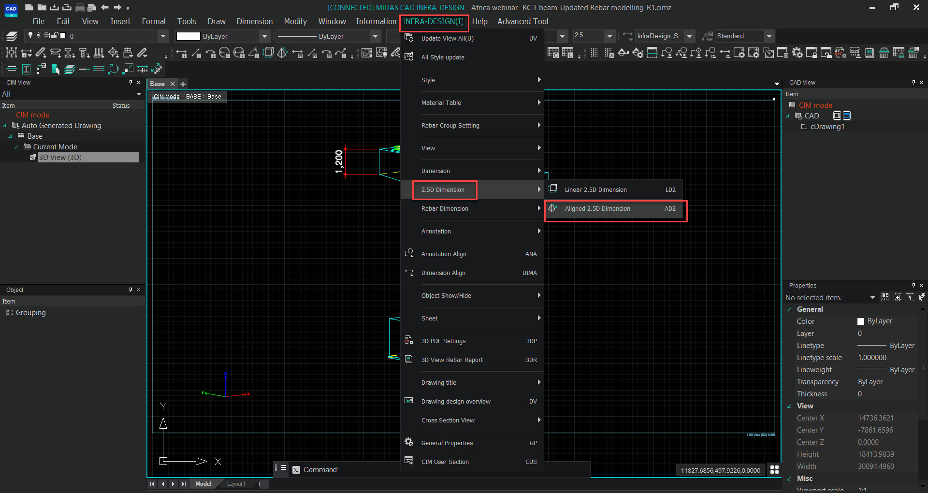Screen dimensions: 928x493
Task: Open the ByLayer color dropdown
Action: coord(264,36)
